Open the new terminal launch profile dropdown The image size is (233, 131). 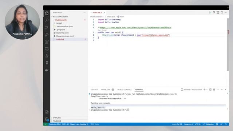207,90
